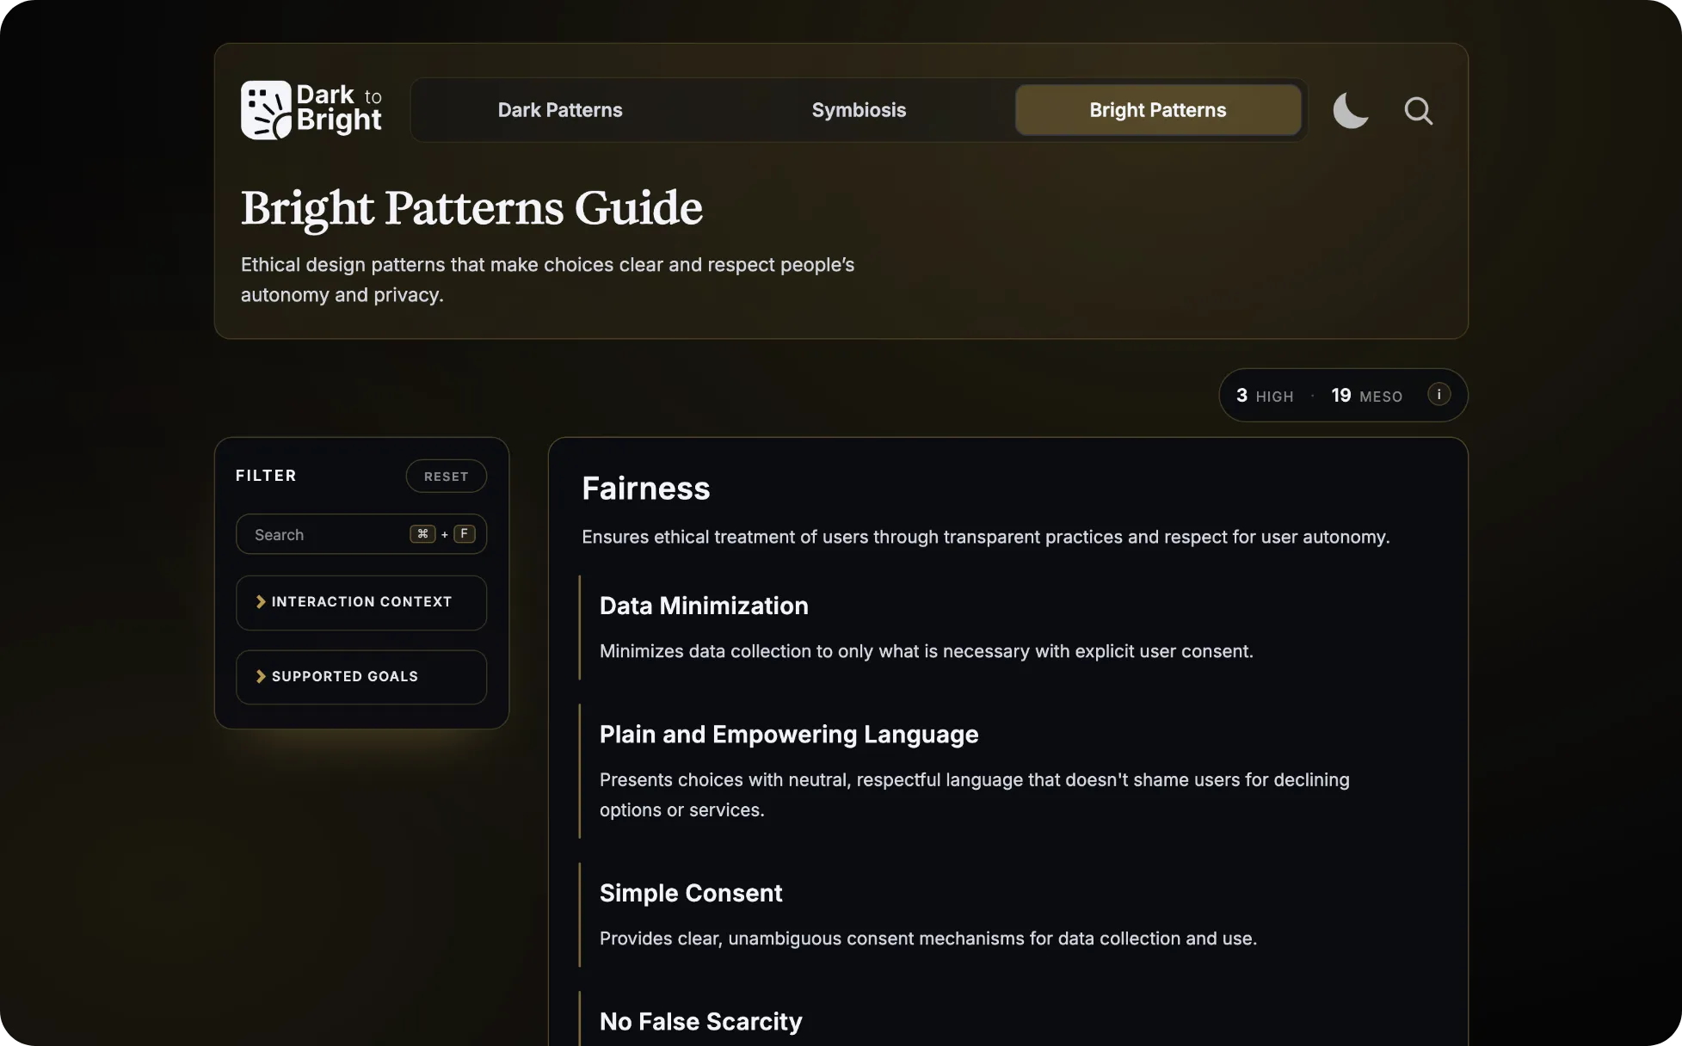Click the 3 HIGH count indicator
The height and width of the screenshot is (1046, 1682).
(x=1264, y=396)
